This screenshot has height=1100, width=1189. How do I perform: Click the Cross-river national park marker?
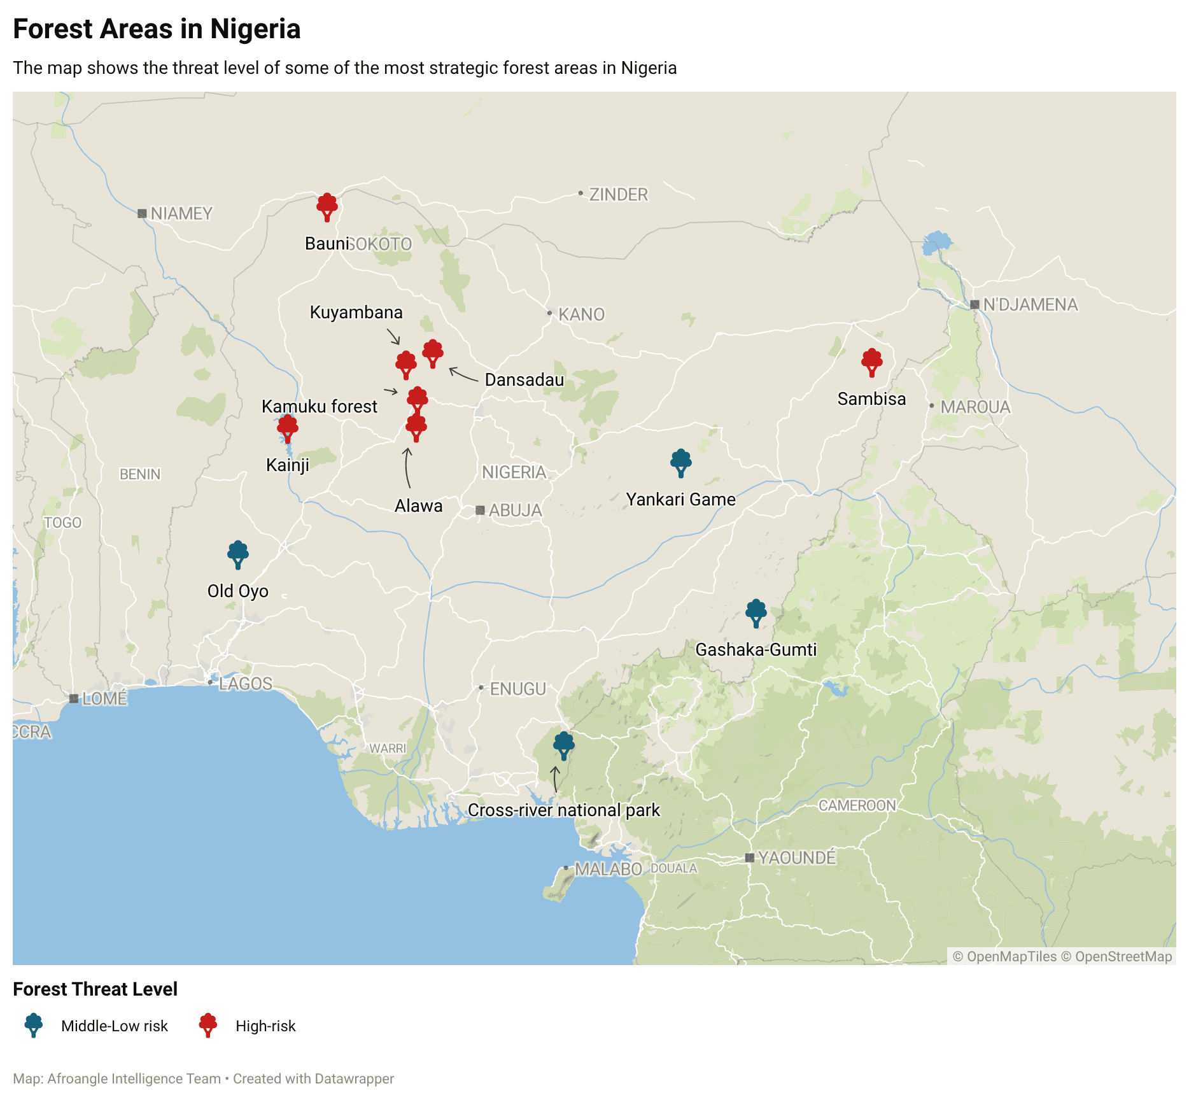564,746
